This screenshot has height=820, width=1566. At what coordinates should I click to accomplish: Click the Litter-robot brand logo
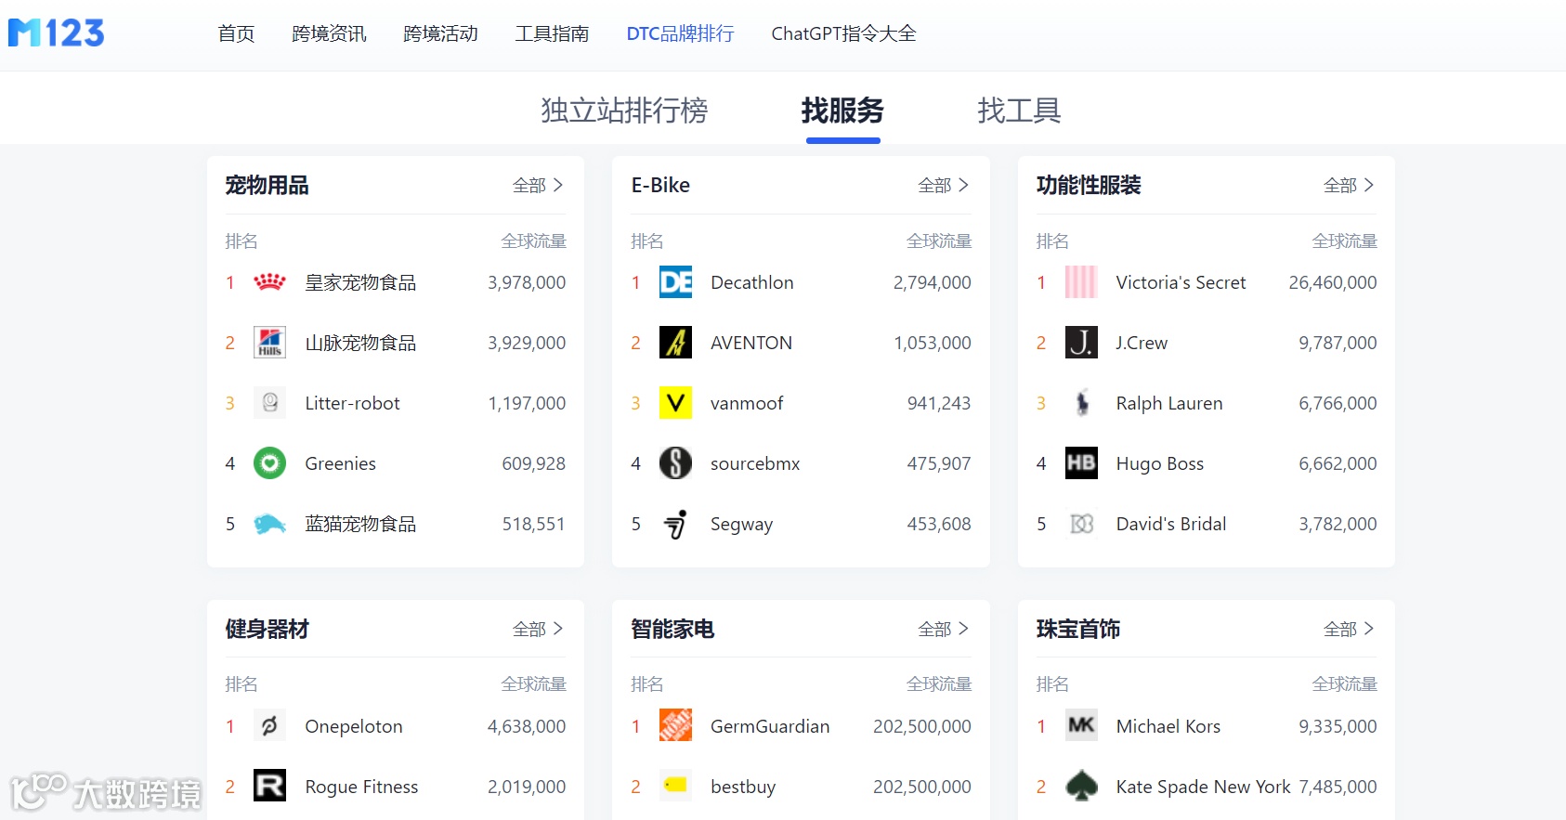click(270, 403)
